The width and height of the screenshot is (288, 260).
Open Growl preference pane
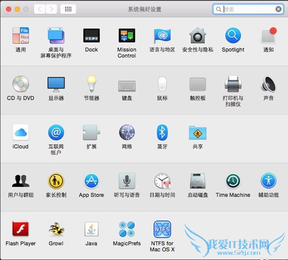pos(56,229)
